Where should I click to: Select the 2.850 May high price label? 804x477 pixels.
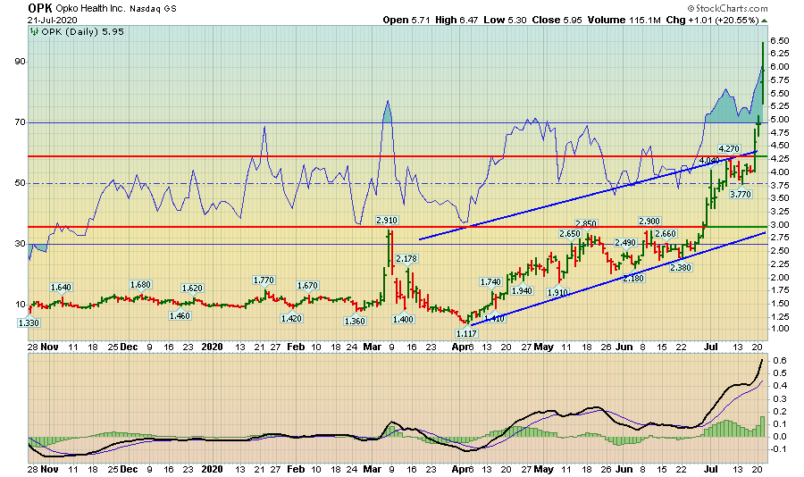585,223
